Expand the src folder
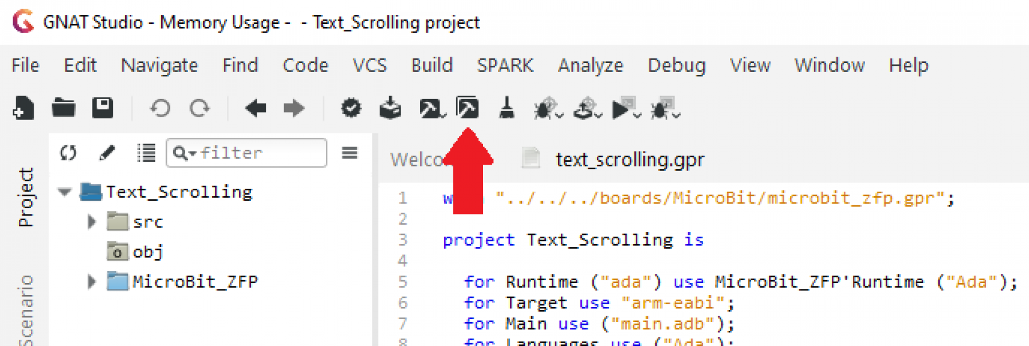 91,221
